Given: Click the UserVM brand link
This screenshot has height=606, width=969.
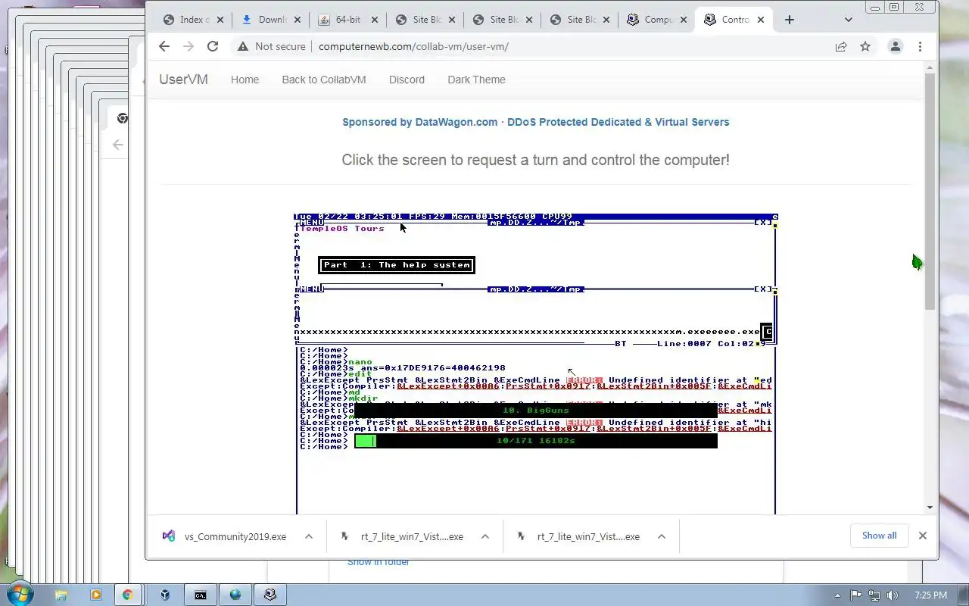Looking at the screenshot, I should coord(183,80).
